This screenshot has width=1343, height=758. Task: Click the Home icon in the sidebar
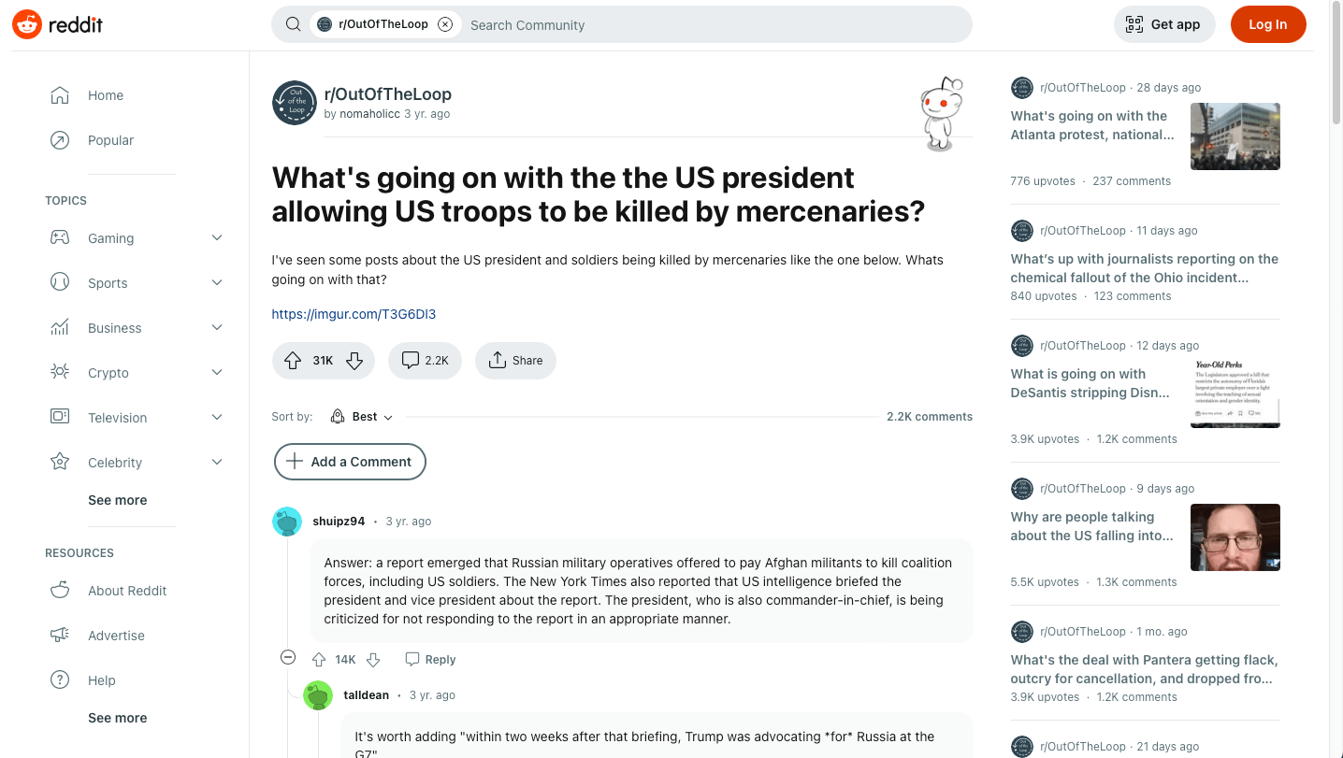tap(59, 94)
